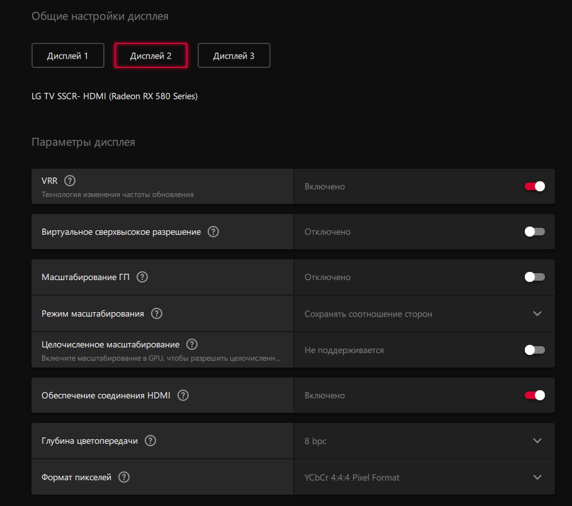Show help for Глубина цветопередачи
Viewport: 572px width, 506px height.
coord(150,441)
